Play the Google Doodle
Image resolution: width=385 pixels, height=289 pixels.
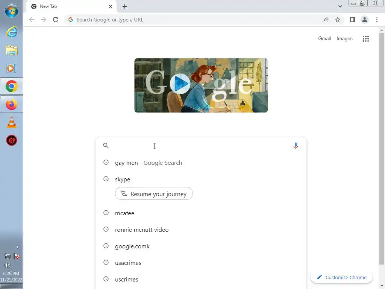180,84
